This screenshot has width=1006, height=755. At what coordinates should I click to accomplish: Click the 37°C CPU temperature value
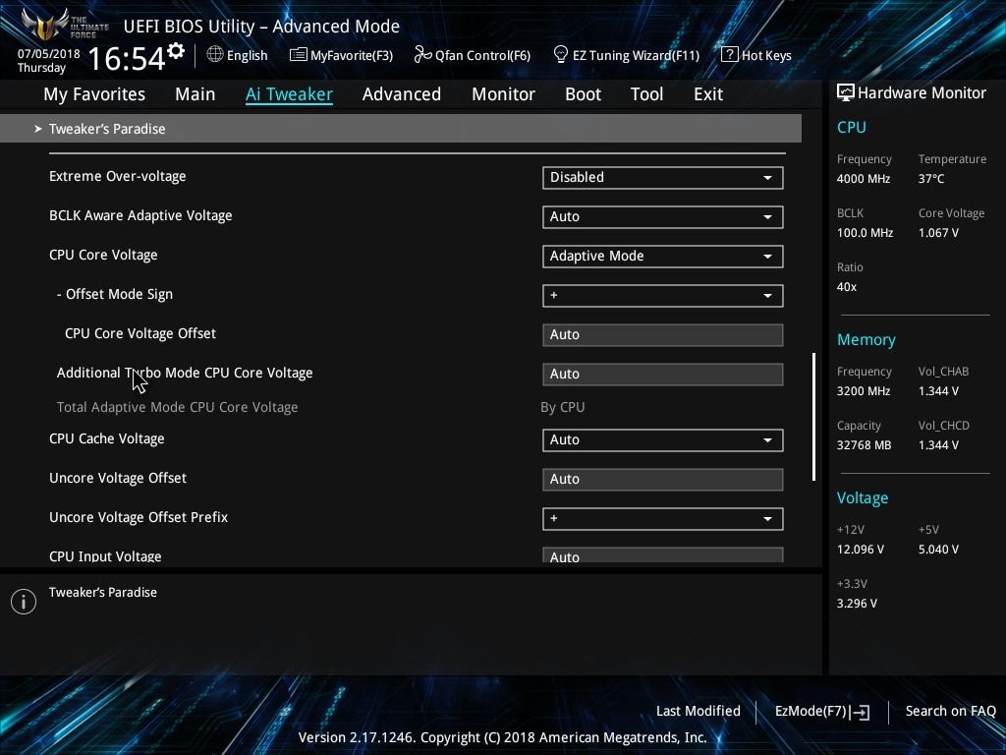point(931,179)
